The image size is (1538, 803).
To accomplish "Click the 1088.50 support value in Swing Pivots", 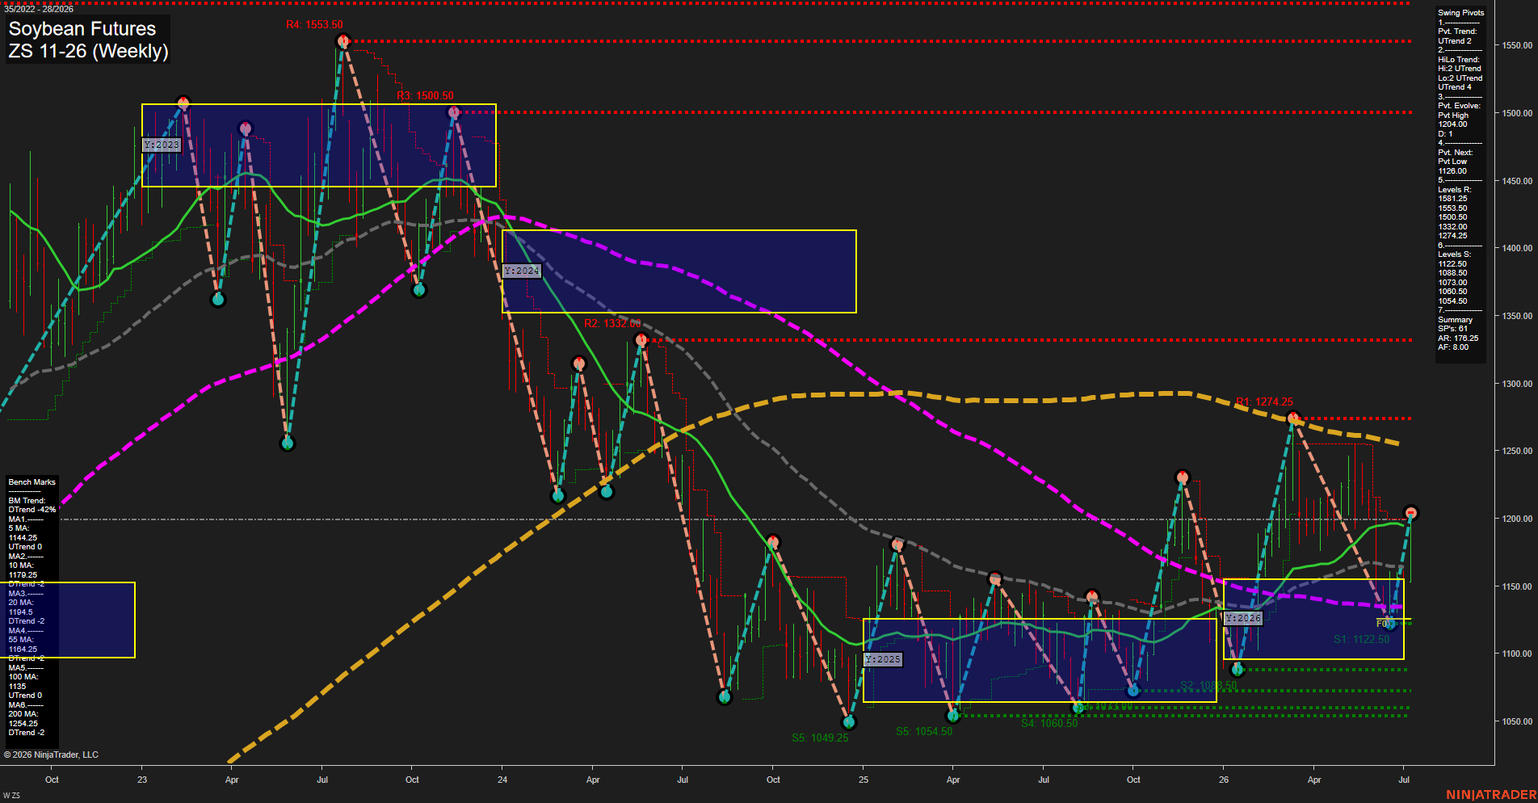I will tap(1452, 273).
